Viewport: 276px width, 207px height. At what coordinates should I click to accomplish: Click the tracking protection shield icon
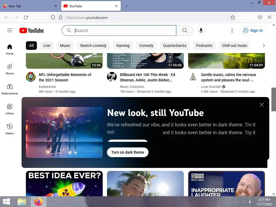(x=53, y=17)
